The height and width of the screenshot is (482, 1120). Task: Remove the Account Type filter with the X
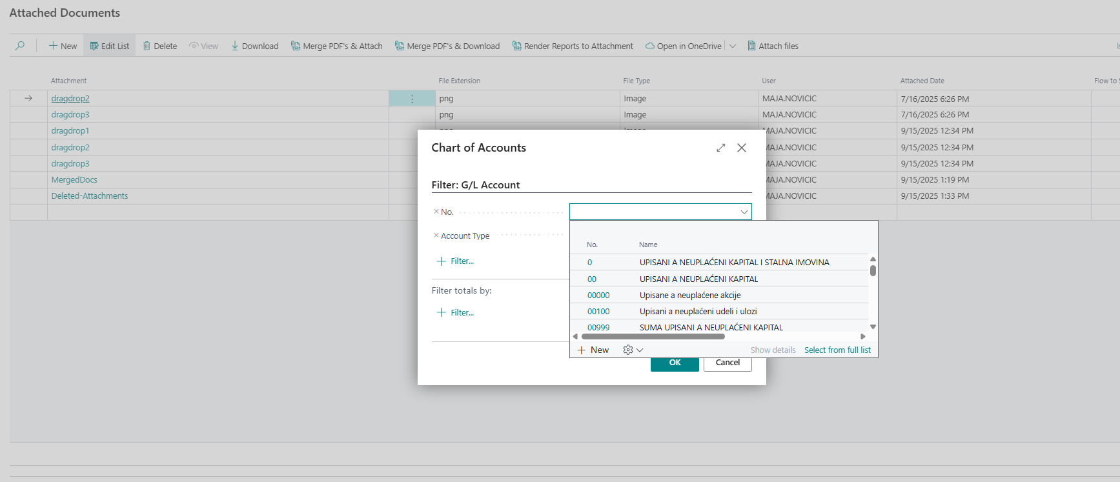pos(436,236)
